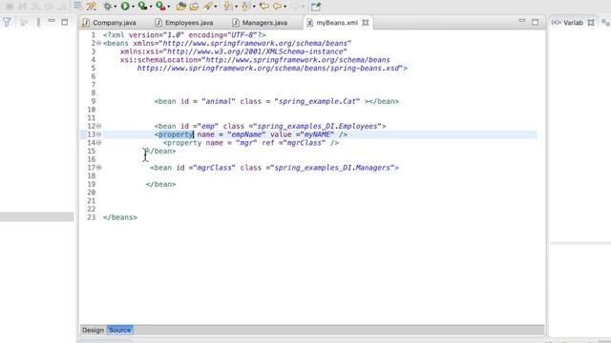Click ref "mgrClass" on line 14

click(305, 143)
